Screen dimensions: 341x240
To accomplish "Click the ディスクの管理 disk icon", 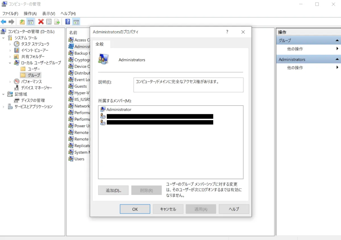I will tap(17, 100).
